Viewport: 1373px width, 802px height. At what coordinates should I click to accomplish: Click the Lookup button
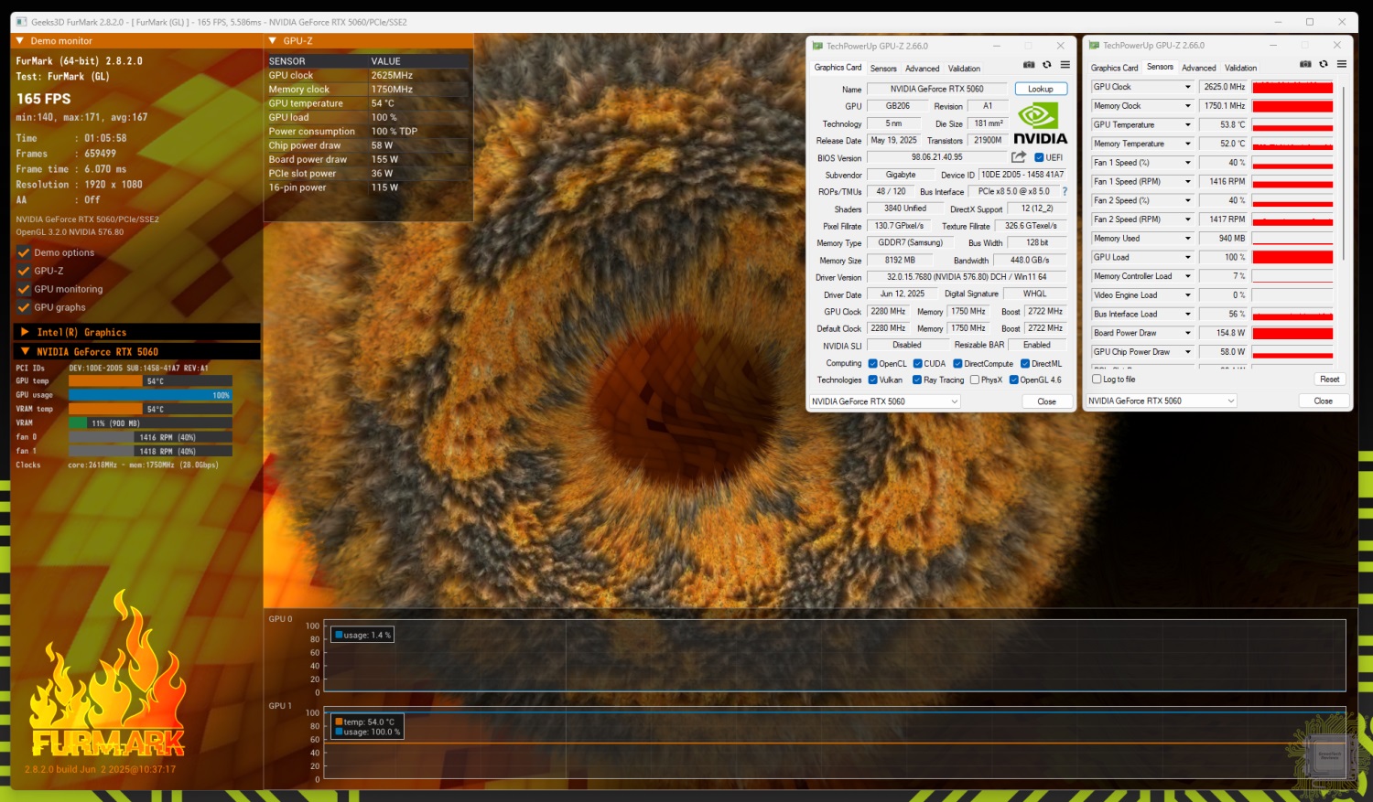click(1041, 89)
